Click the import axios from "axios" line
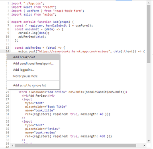The width and height of the screenshot is (153, 149). (34, 14)
